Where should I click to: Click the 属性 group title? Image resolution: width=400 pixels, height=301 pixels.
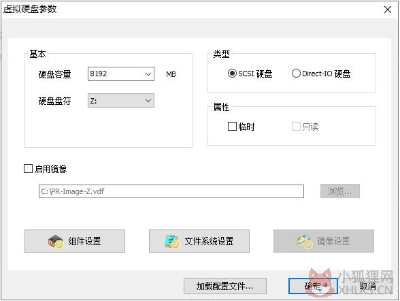point(221,107)
